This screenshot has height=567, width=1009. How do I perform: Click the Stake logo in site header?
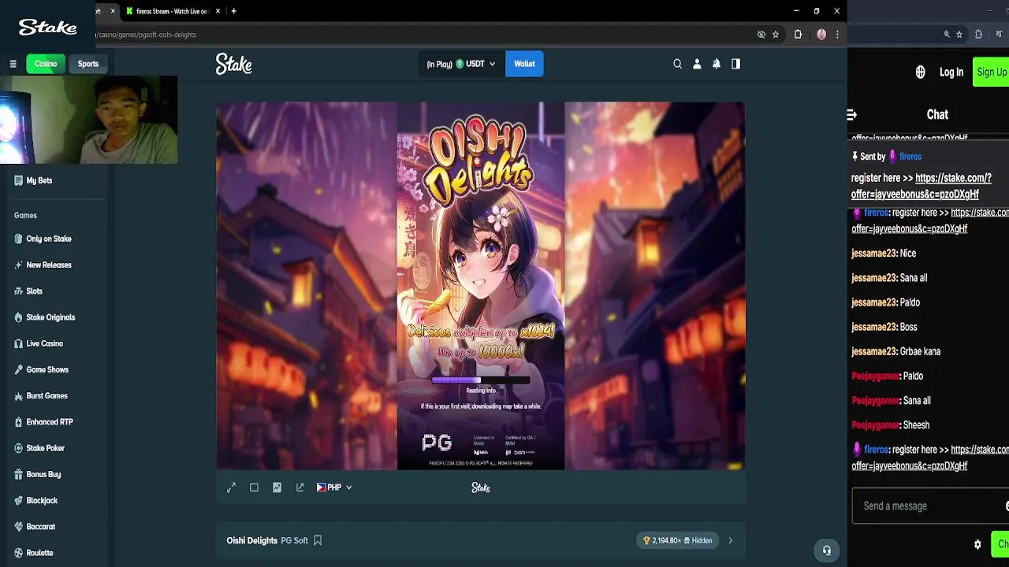234,64
